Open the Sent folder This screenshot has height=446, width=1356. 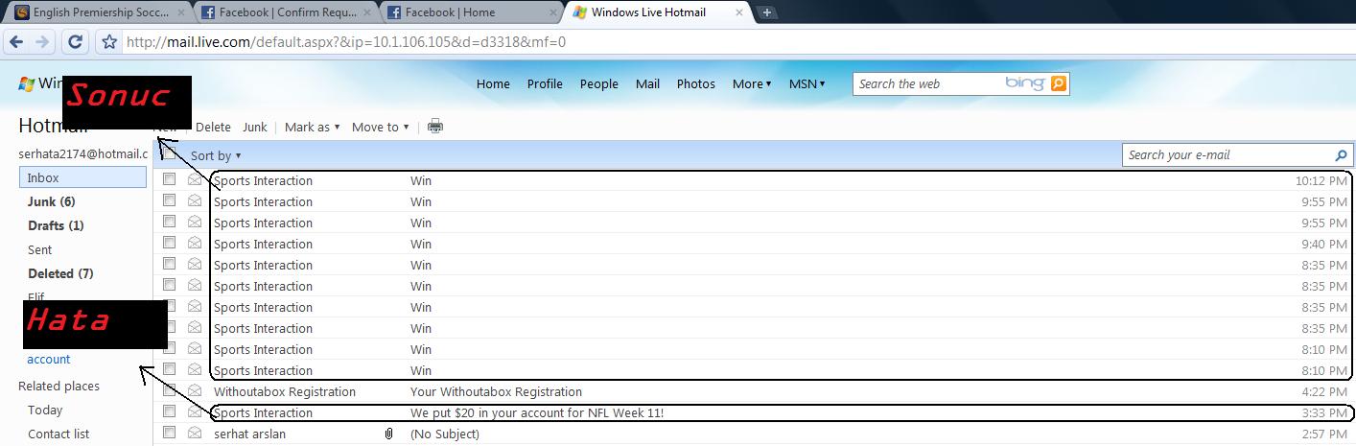(x=40, y=249)
